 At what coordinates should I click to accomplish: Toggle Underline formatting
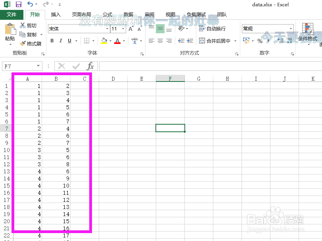(70, 41)
